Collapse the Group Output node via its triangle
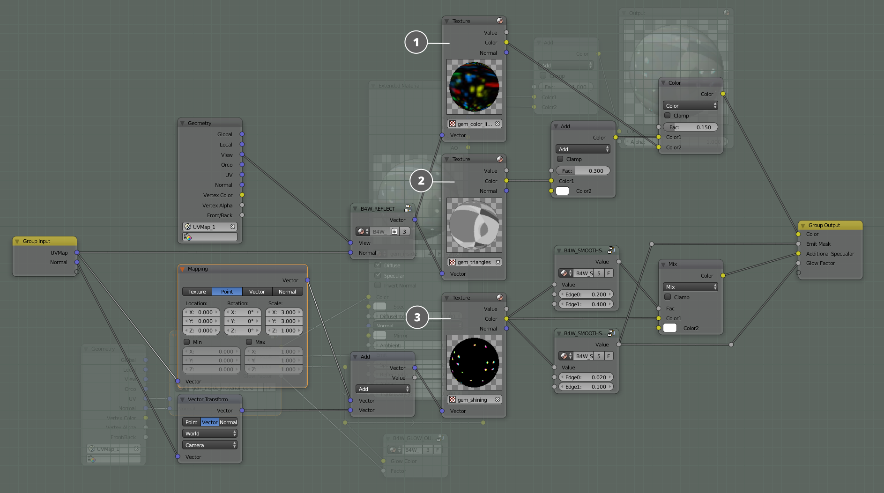Viewport: 884px width, 493px height. 803,225
